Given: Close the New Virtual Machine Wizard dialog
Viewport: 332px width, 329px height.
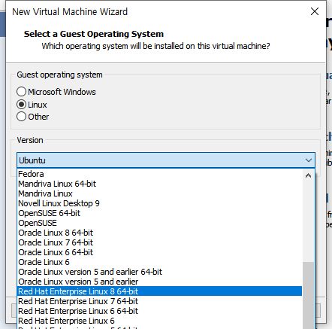Looking at the screenshot, I should pos(315,11).
